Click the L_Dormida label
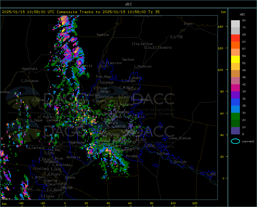 [x=178, y=162]
